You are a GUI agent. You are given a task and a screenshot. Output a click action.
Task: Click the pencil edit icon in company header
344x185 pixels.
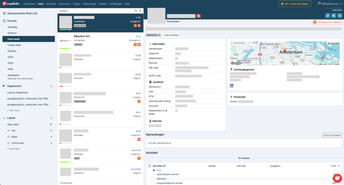(328, 16)
